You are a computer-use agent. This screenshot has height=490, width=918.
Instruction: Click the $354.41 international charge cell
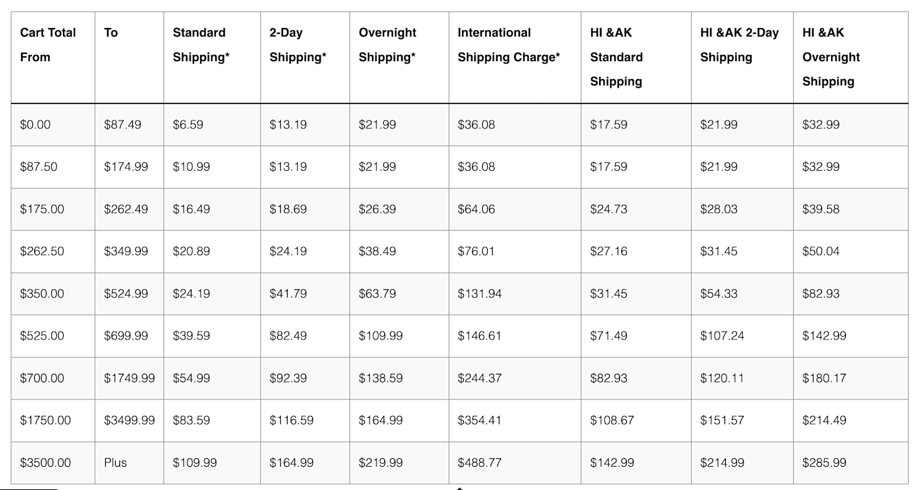pyautogui.click(x=515, y=420)
